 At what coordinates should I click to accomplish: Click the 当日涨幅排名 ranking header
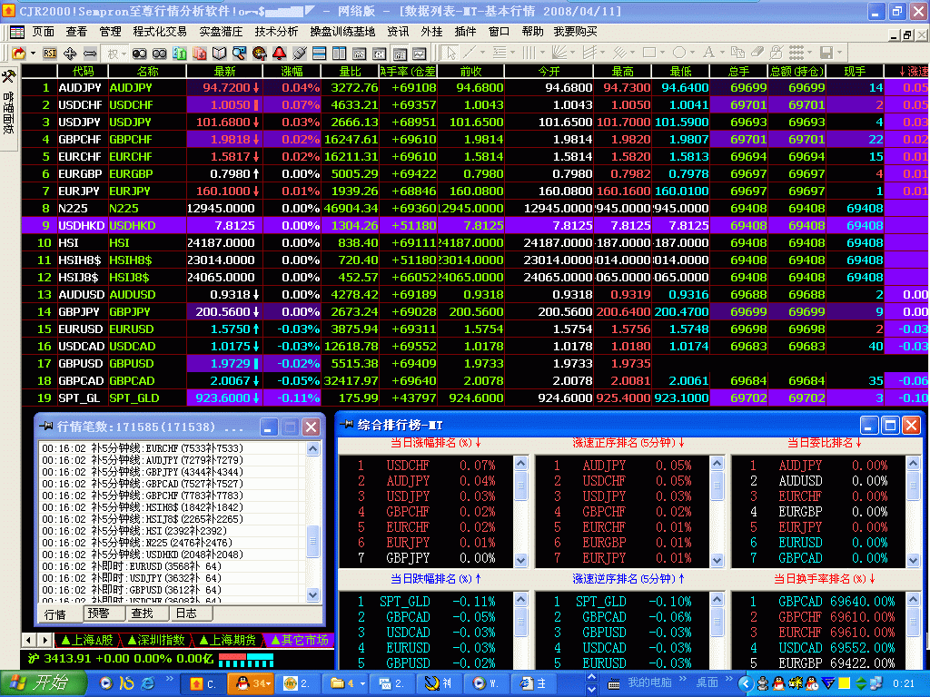436,443
